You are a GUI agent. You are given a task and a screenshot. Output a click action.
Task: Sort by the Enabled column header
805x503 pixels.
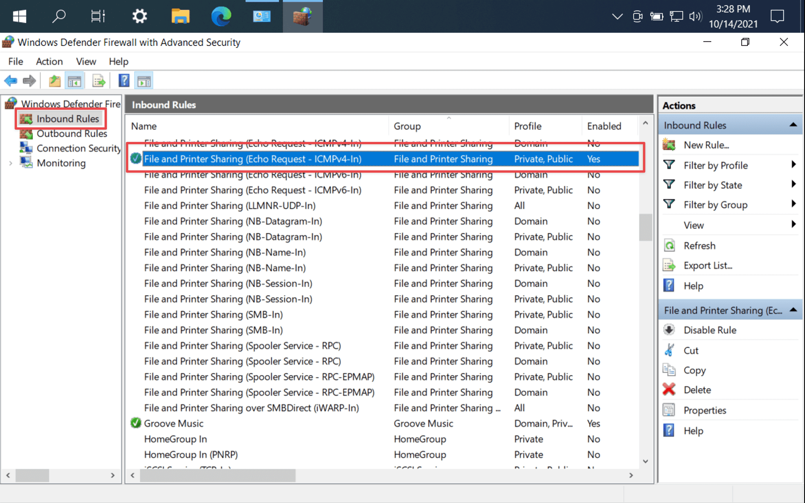tap(610, 126)
